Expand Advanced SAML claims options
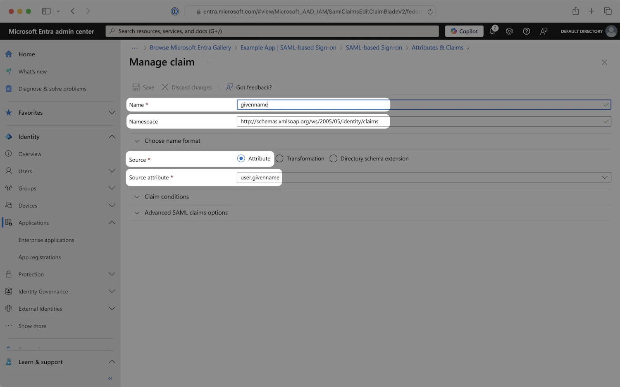 coord(181,212)
